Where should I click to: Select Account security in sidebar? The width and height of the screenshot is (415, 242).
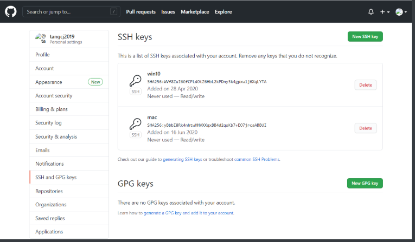click(x=69, y=96)
